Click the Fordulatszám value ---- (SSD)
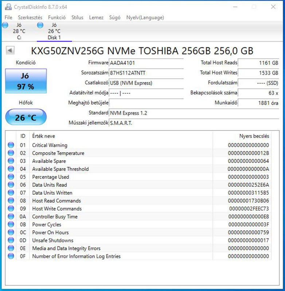 (258, 83)
